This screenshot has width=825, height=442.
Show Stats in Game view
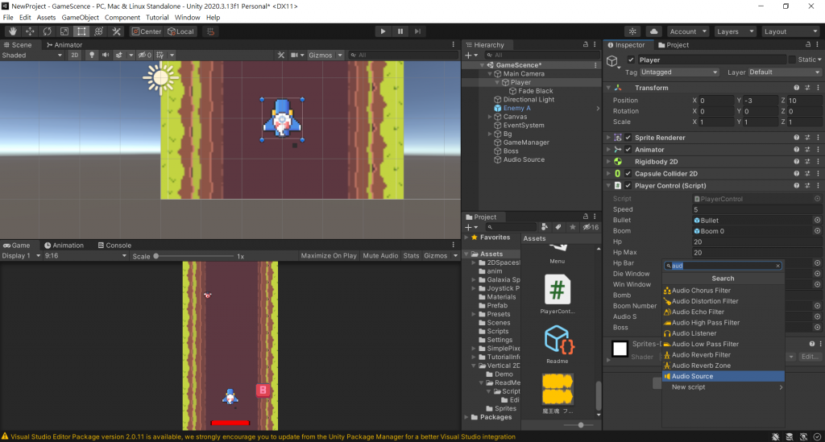411,256
